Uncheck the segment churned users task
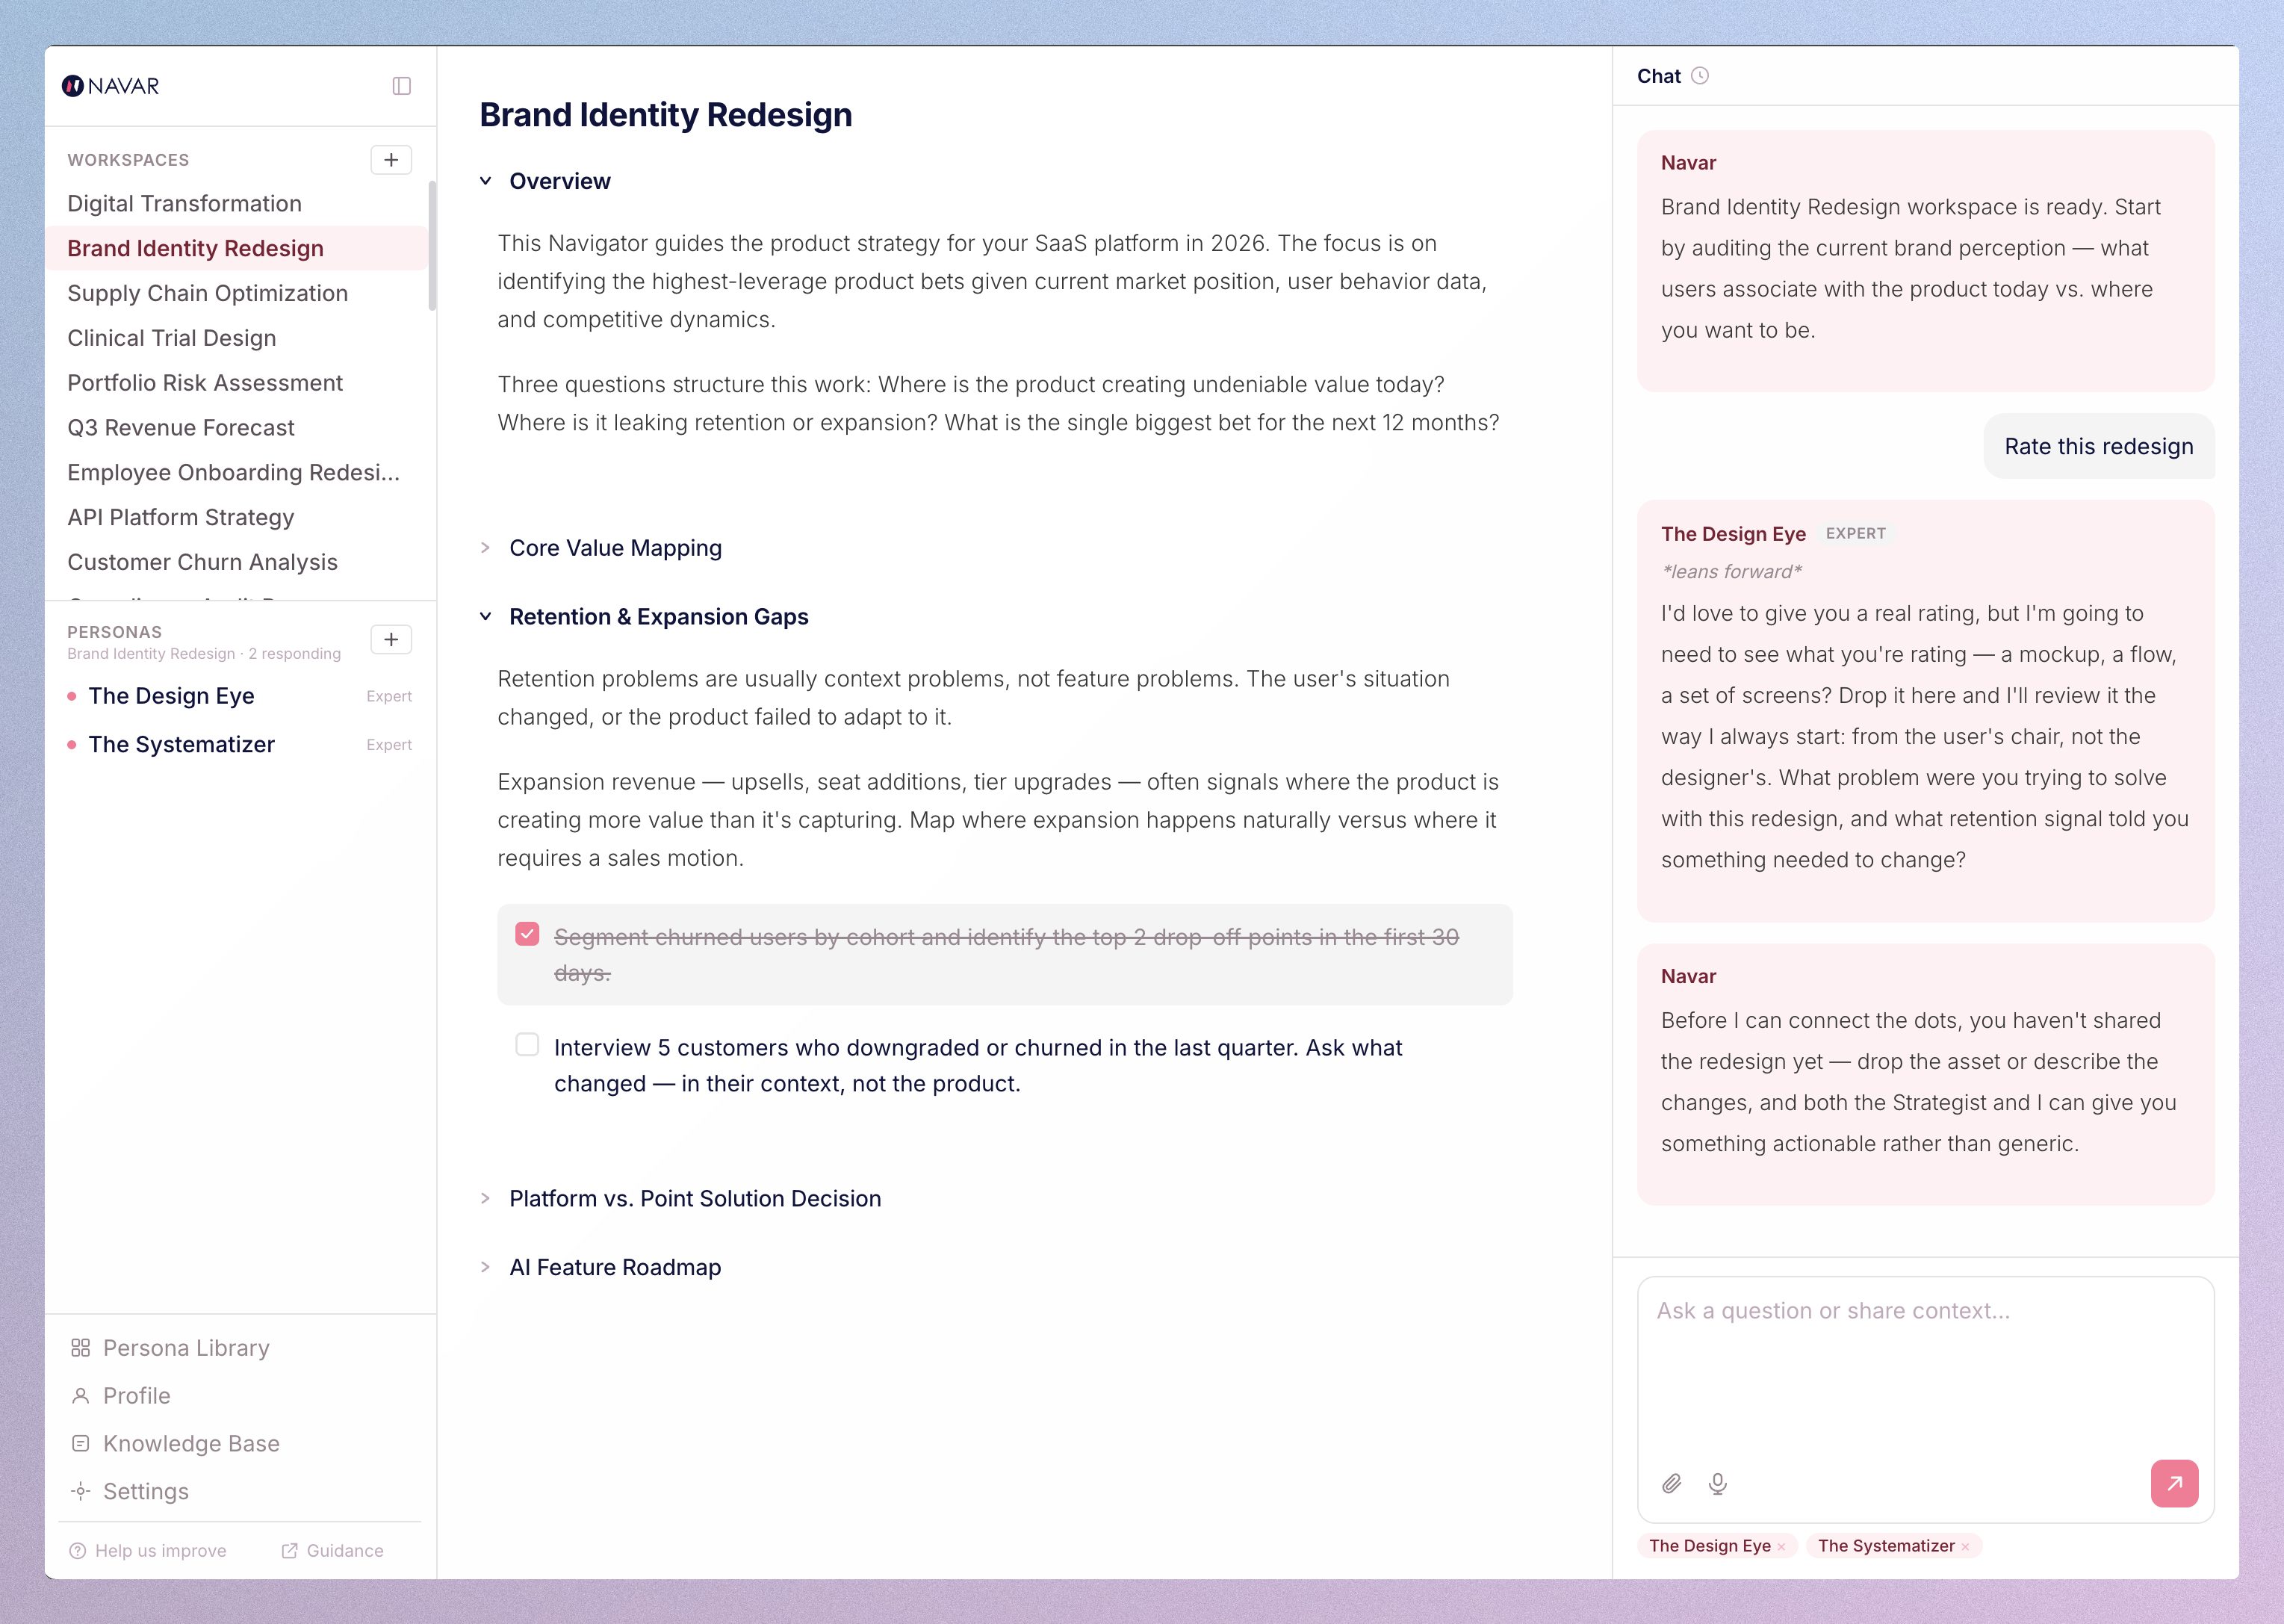This screenshot has height=1624, width=2284. click(527, 935)
